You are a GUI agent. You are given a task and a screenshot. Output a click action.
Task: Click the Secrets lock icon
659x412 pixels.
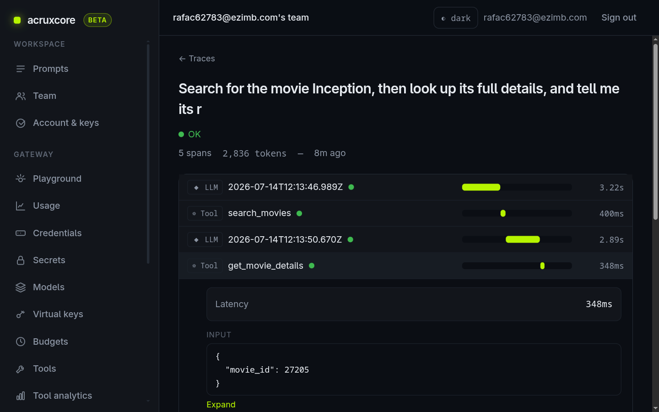coord(21,260)
